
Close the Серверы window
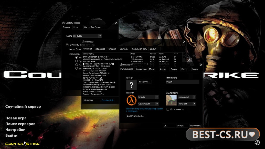pos(184,41)
